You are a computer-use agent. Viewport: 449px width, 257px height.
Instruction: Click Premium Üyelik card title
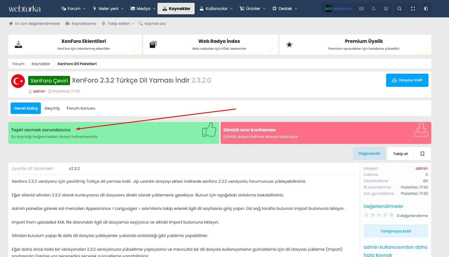pos(364,41)
